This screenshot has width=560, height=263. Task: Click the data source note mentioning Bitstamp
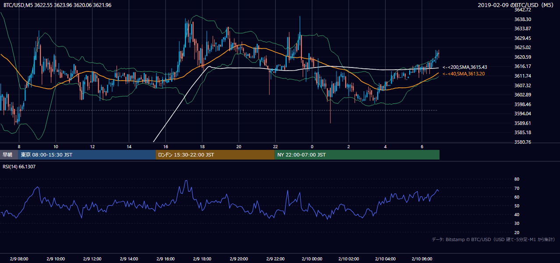493,239
